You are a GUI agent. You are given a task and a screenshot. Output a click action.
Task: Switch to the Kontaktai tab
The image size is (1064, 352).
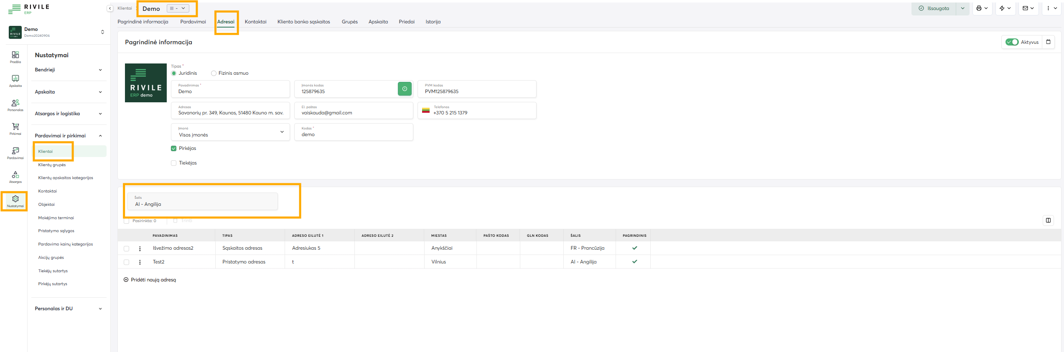point(255,22)
